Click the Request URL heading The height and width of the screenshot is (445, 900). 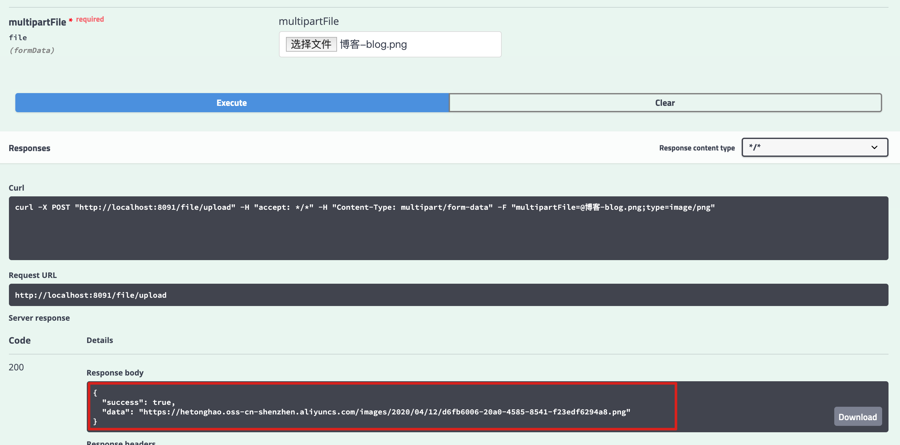[33, 275]
